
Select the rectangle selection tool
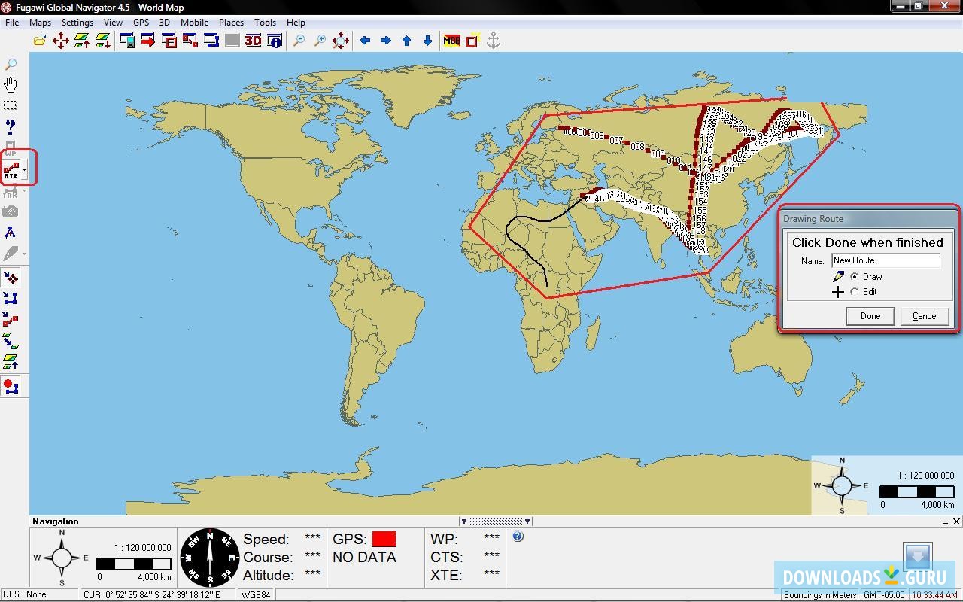(11, 105)
